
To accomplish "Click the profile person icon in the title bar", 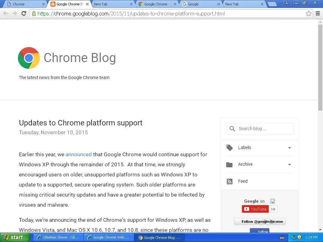I will pos(286,3).
